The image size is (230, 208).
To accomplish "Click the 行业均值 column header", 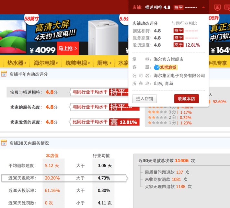I will (x=101, y=156).
